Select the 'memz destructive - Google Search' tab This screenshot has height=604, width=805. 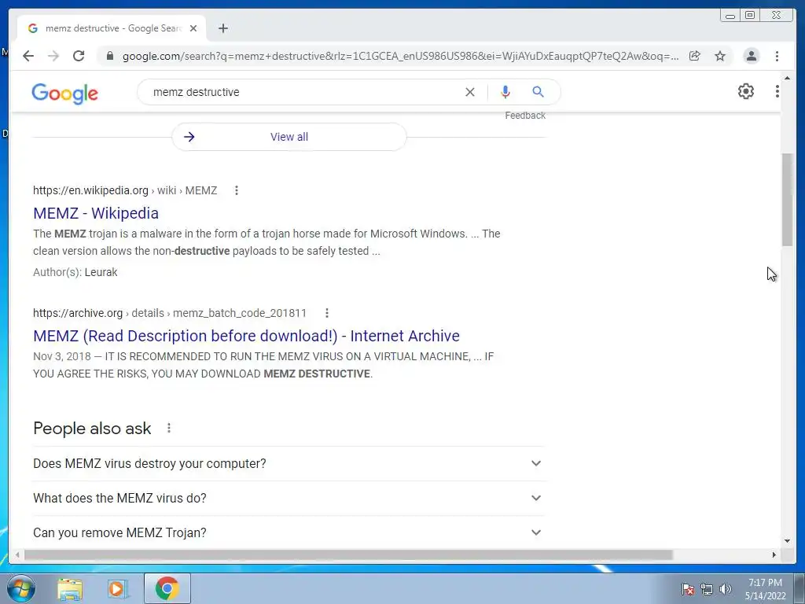(112, 28)
